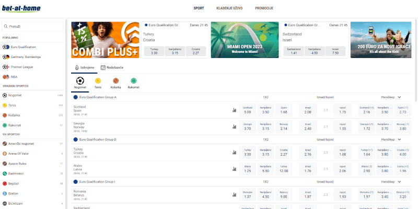Click the Pretraži search field
418x209 pixels.
tap(32, 27)
